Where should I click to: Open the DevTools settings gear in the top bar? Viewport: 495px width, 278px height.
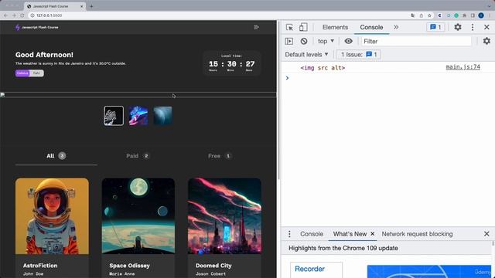coord(457,27)
